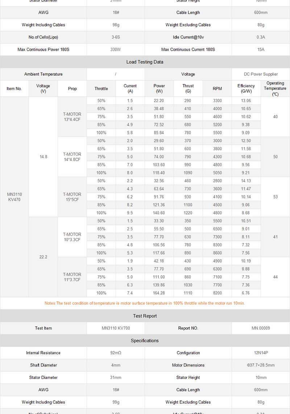Click the efficiency value '14.13'
Image resolution: width=290 pixels, height=414 pixels.
[246, 181]
